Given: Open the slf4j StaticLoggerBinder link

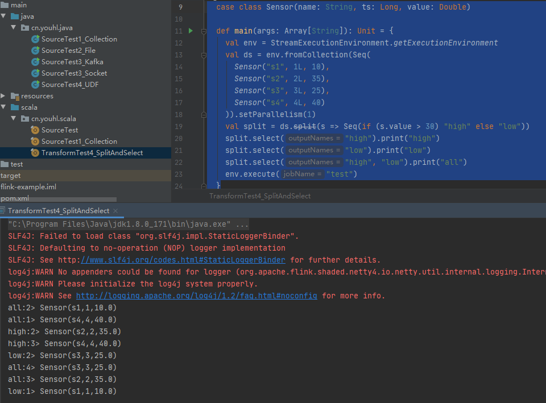Looking at the screenshot, I should [x=183, y=260].
